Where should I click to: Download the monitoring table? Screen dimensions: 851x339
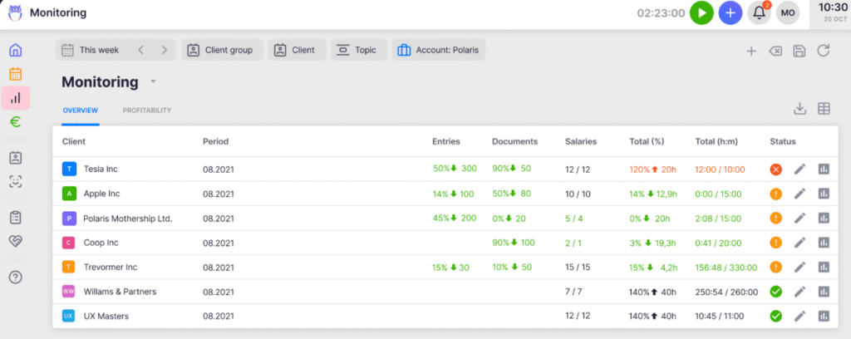pyautogui.click(x=799, y=109)
